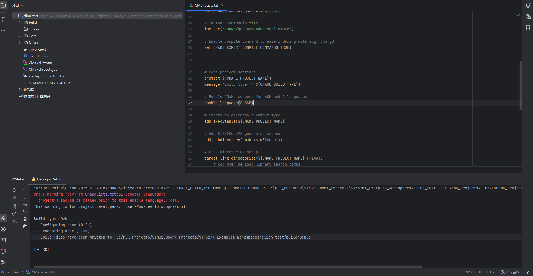This screenshot has height=276, width=533.
Task: Open the 项目 view dropdown
Action: [18, 5]
